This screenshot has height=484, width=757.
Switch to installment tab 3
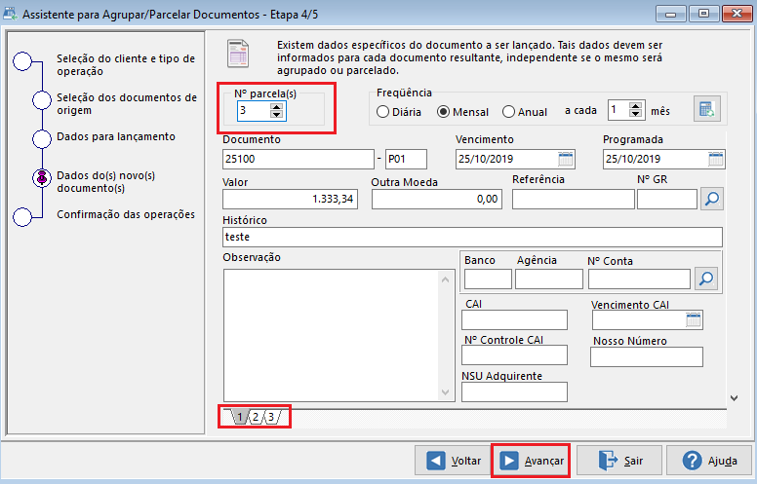click(x=271, y=417)
